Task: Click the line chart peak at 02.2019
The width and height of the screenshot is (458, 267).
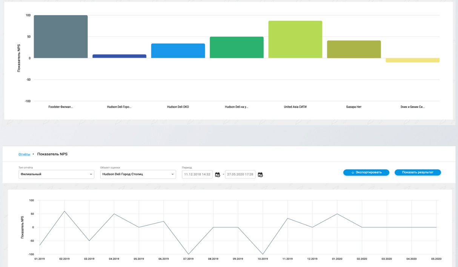Action: tap(65, 211)
